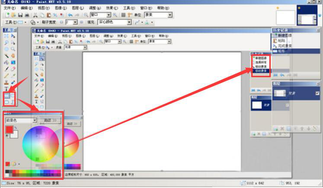
Task: Select 新建图像 entry in History panel
Action: click(x=285, y=36)
